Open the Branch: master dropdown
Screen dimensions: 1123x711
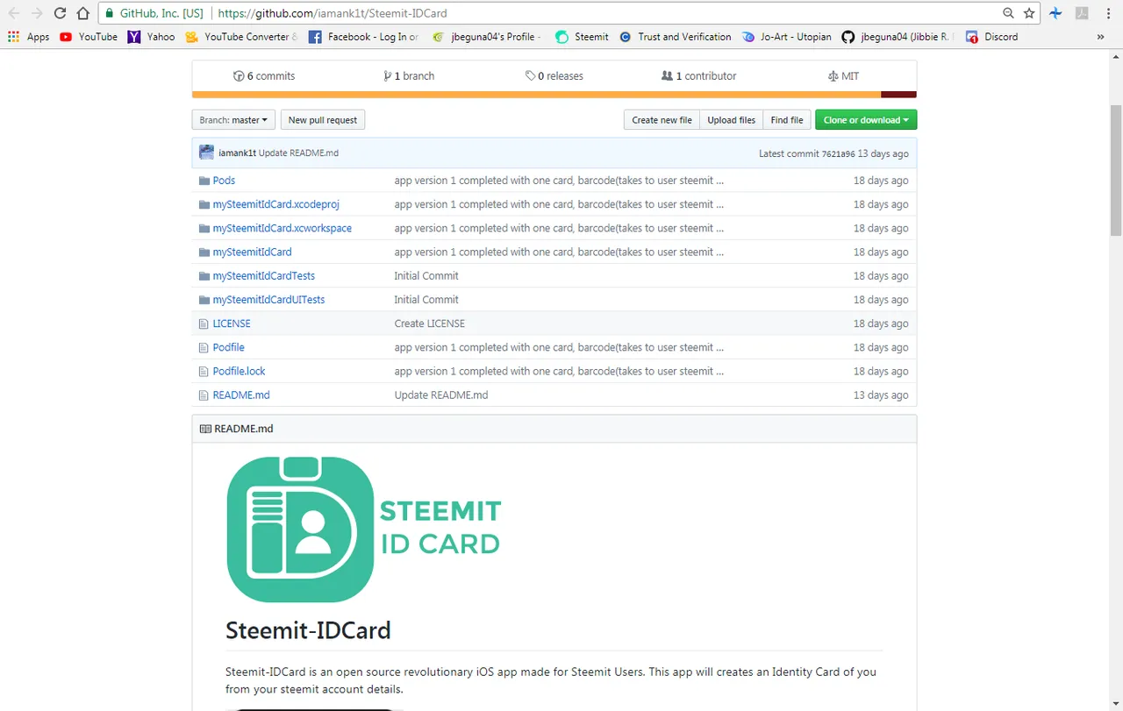(x=233, y=120)
